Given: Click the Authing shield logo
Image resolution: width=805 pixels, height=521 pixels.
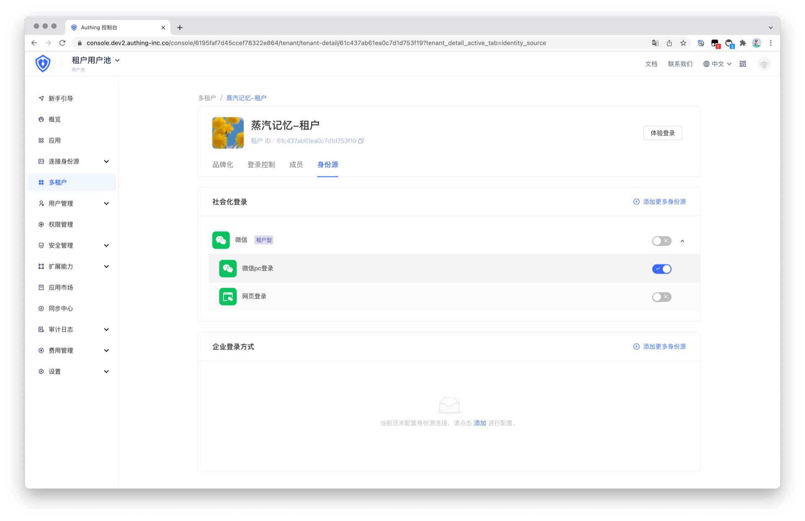Looking at the screenshot, I should 43,63.
